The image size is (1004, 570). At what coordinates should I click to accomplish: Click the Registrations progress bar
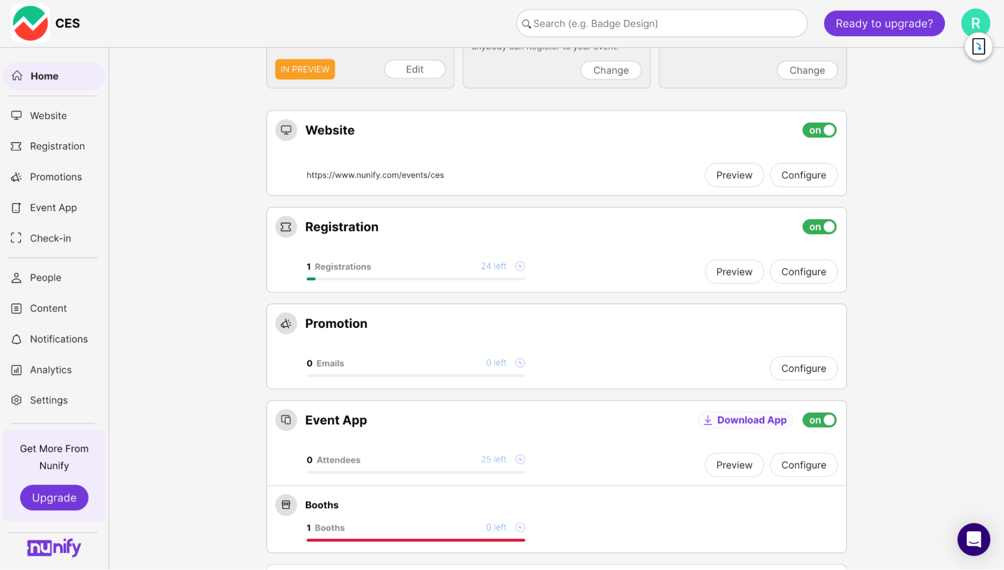(x=415, y=279)
